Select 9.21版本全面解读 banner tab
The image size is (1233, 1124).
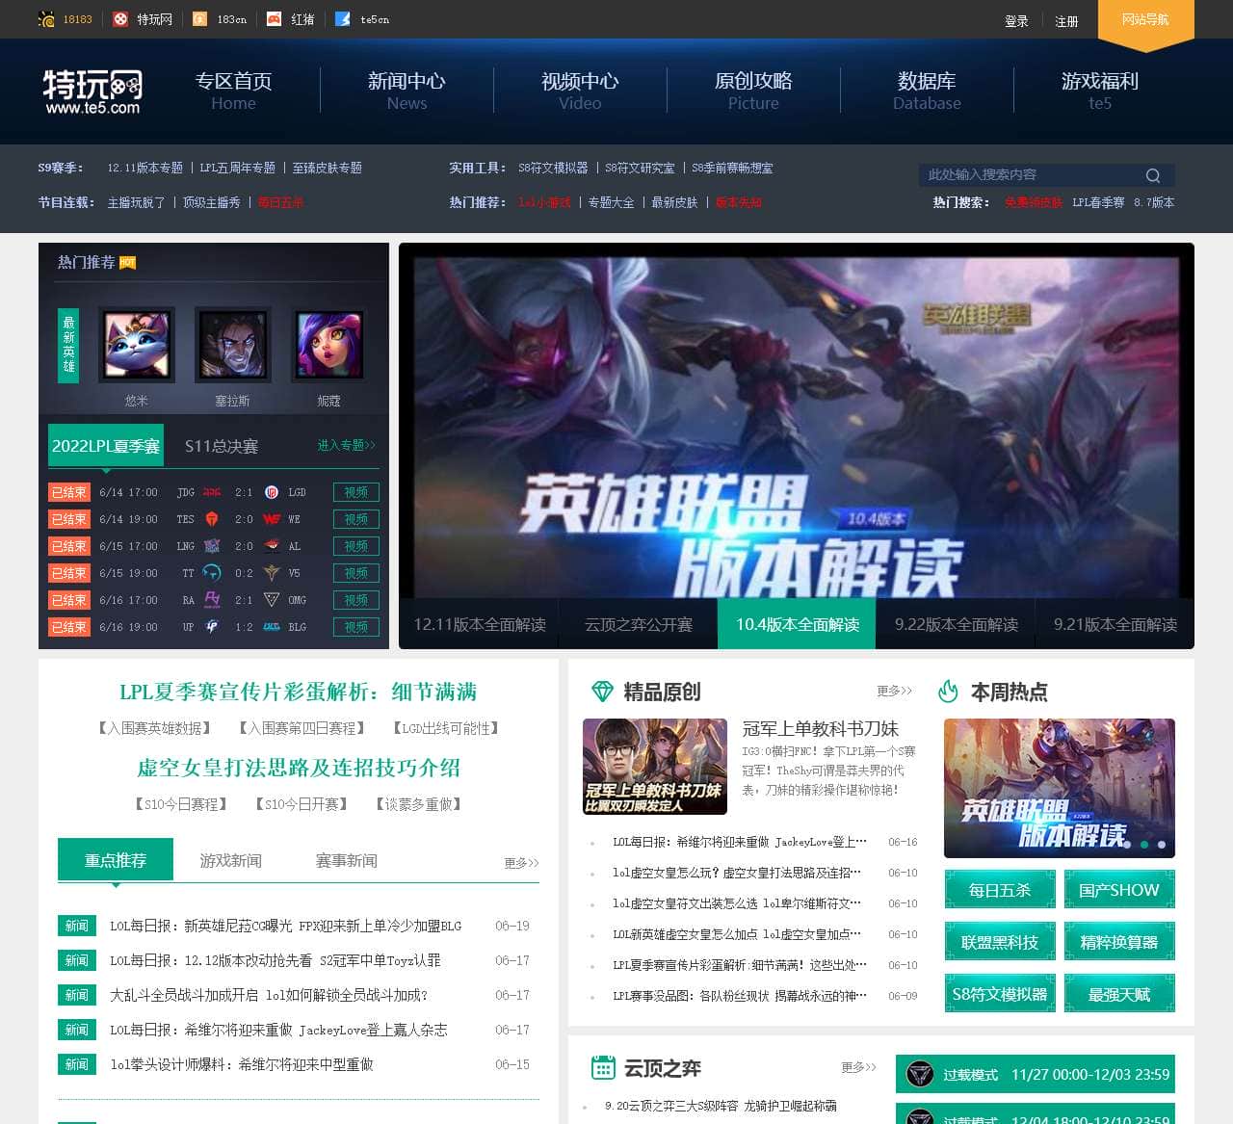[1115, 624]
